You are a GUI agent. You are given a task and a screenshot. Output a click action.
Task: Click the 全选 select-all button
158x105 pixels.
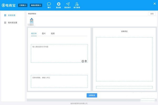point(152,14)
